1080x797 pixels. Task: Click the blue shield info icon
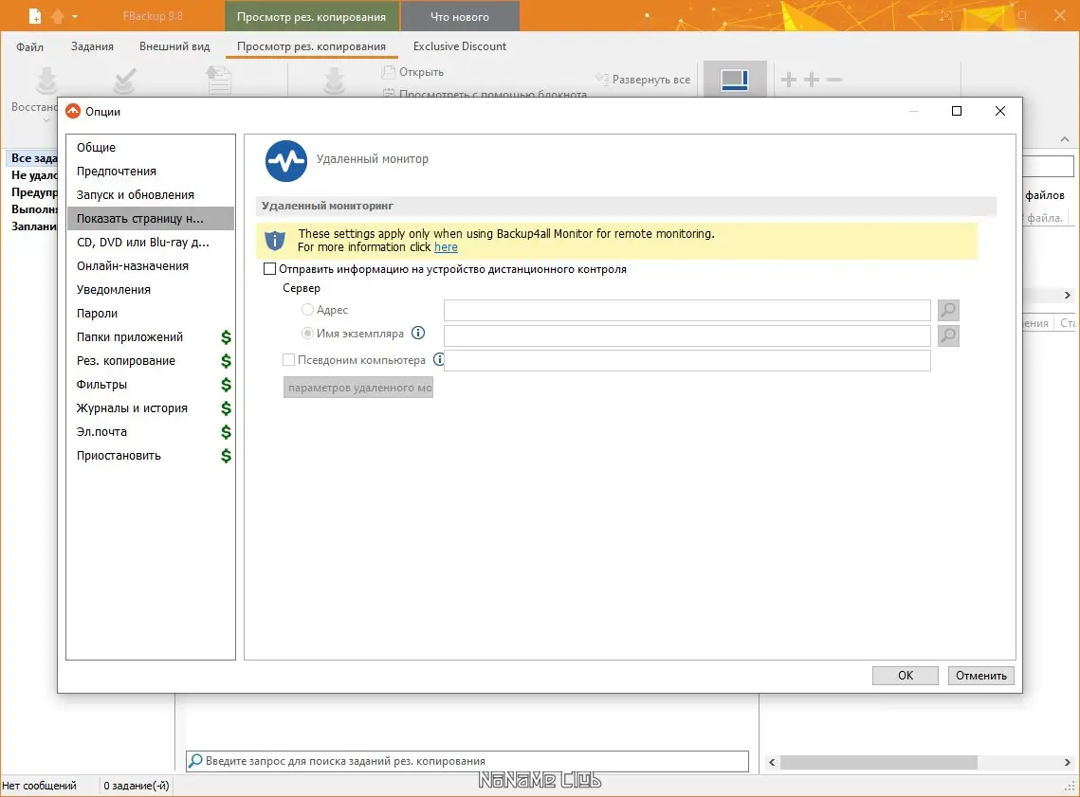coord(275,240)
